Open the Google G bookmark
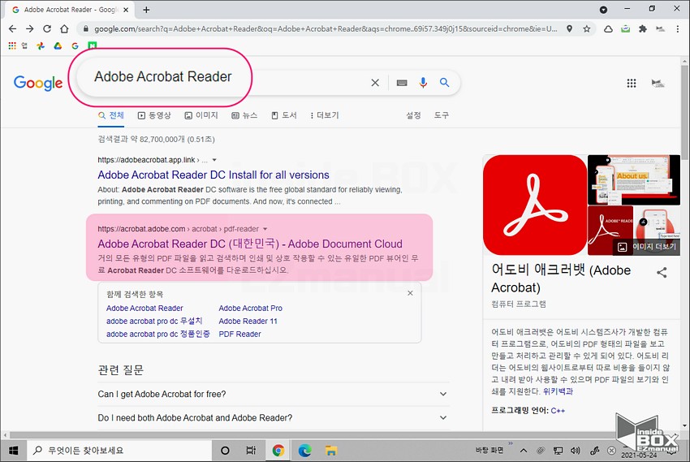 75,45
